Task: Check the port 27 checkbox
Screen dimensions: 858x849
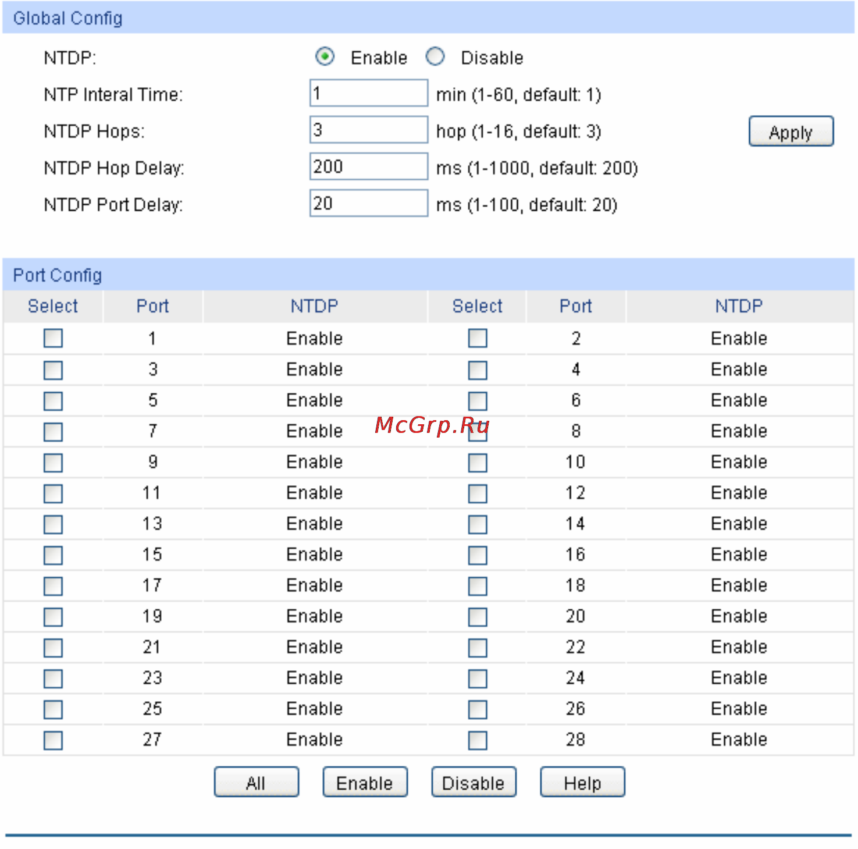Action: pyautogui.click(x=53, y=740)
